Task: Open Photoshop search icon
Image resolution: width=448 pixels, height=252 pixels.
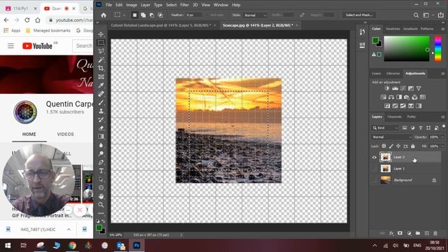Action: 416,15
